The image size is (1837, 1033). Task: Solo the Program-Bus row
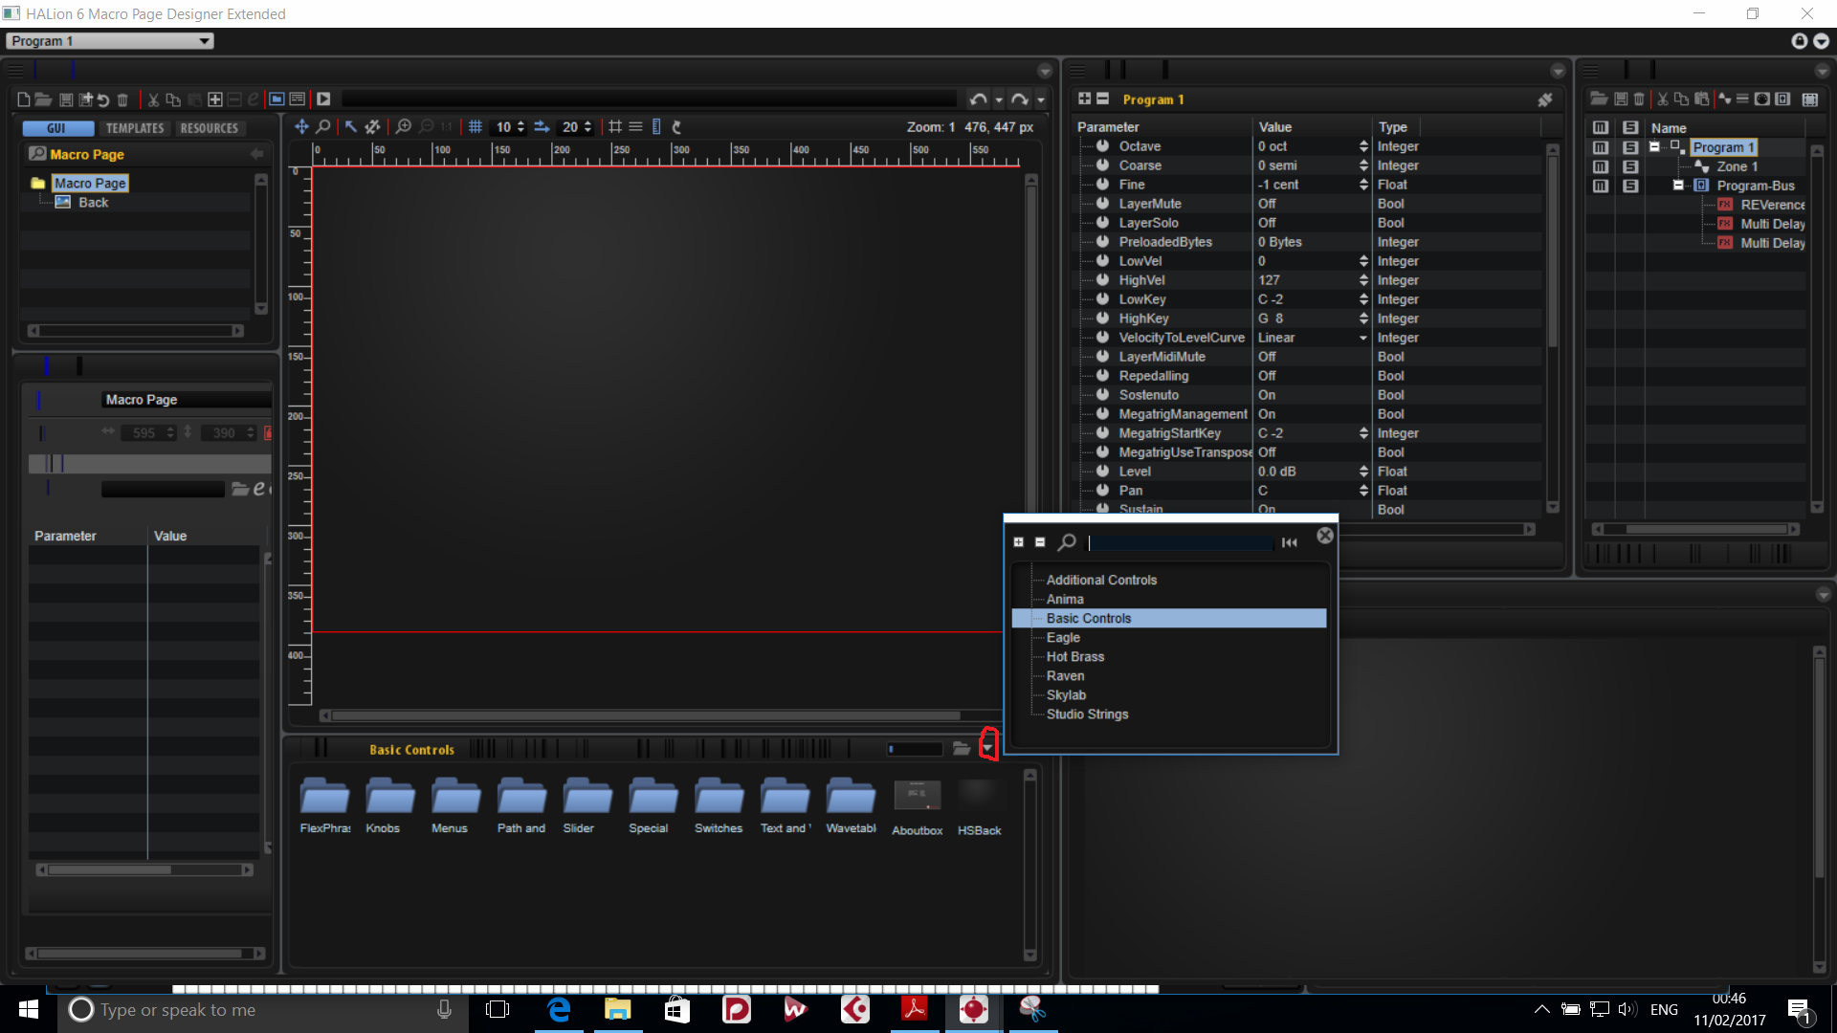1630,186
